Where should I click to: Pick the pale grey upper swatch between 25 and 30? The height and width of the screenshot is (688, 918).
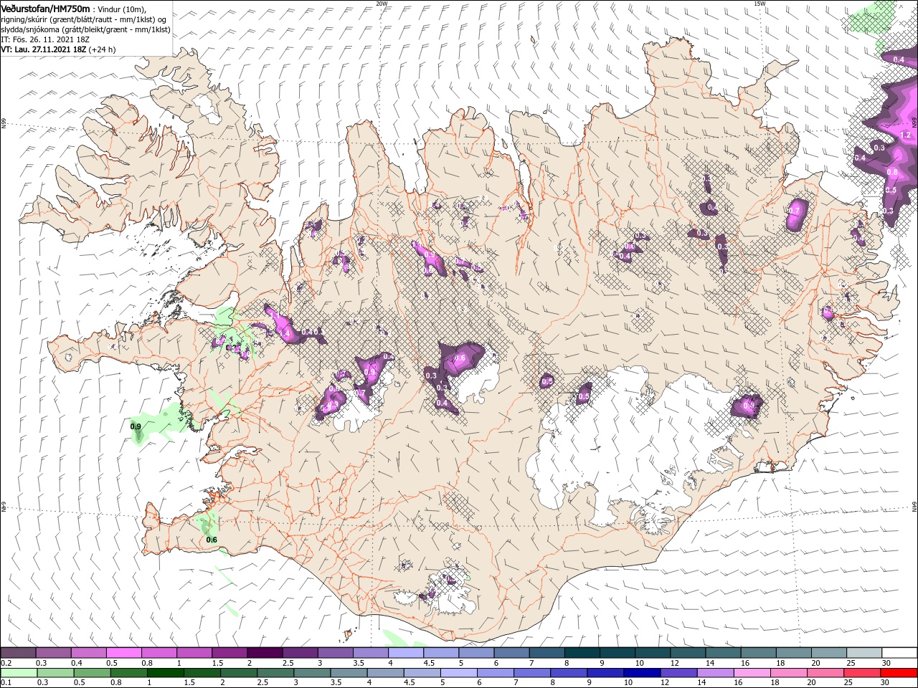click(865, 653)
